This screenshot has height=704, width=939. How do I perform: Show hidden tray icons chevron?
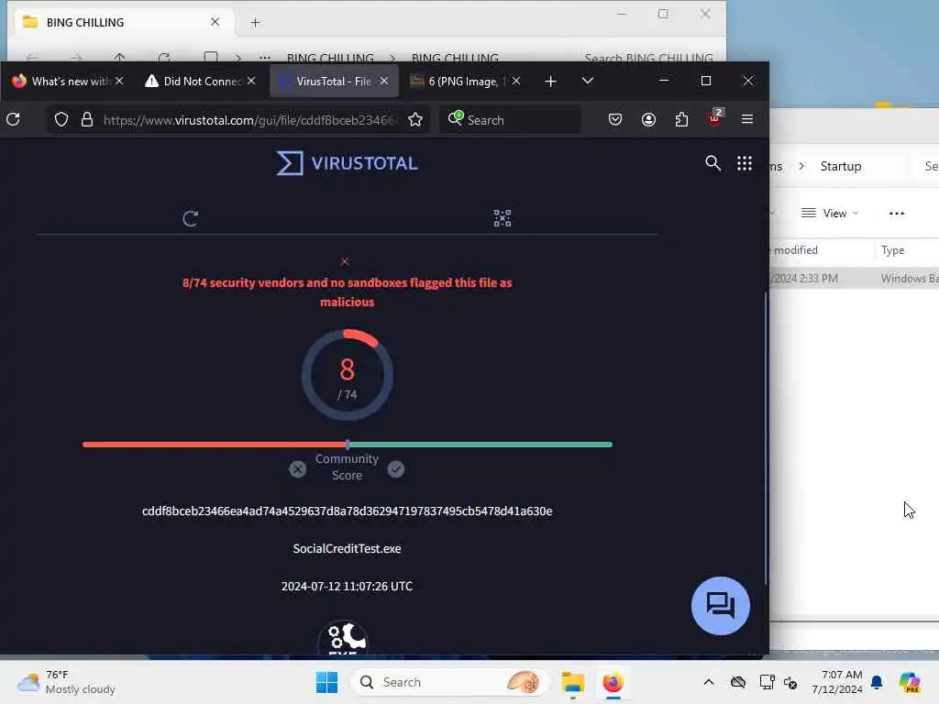(x=709, y=682)
